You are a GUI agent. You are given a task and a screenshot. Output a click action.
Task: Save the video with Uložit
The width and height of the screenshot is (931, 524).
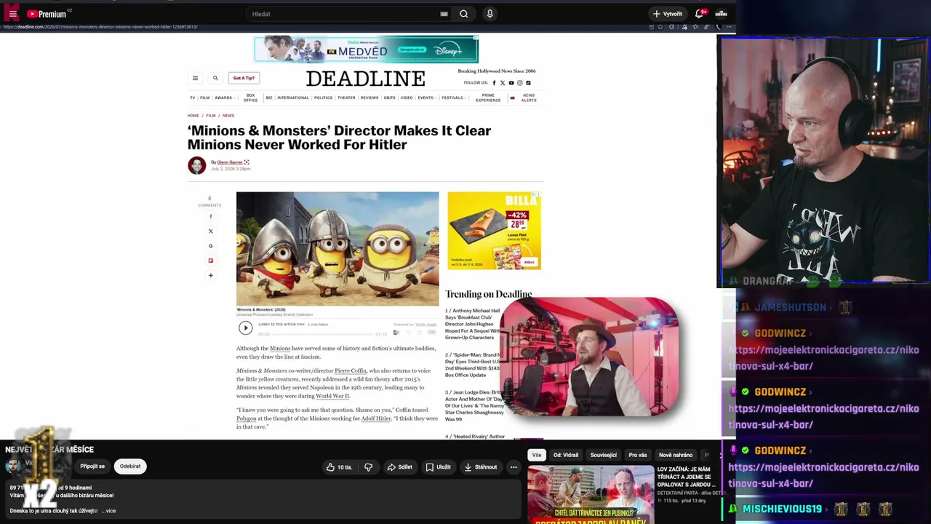(439, 467)
